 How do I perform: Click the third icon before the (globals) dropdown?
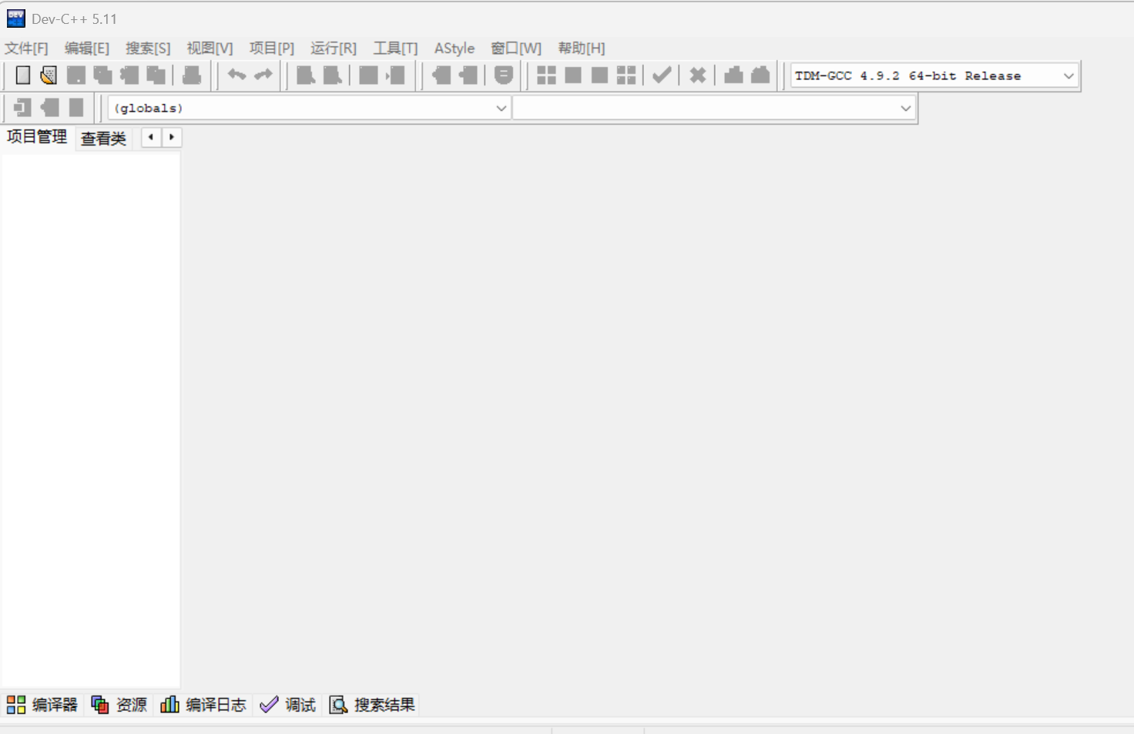click(76, 108)
